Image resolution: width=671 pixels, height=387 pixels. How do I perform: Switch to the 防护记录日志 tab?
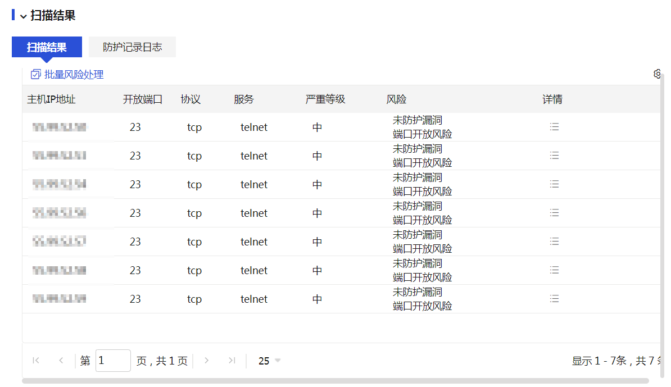click(132, 47)
